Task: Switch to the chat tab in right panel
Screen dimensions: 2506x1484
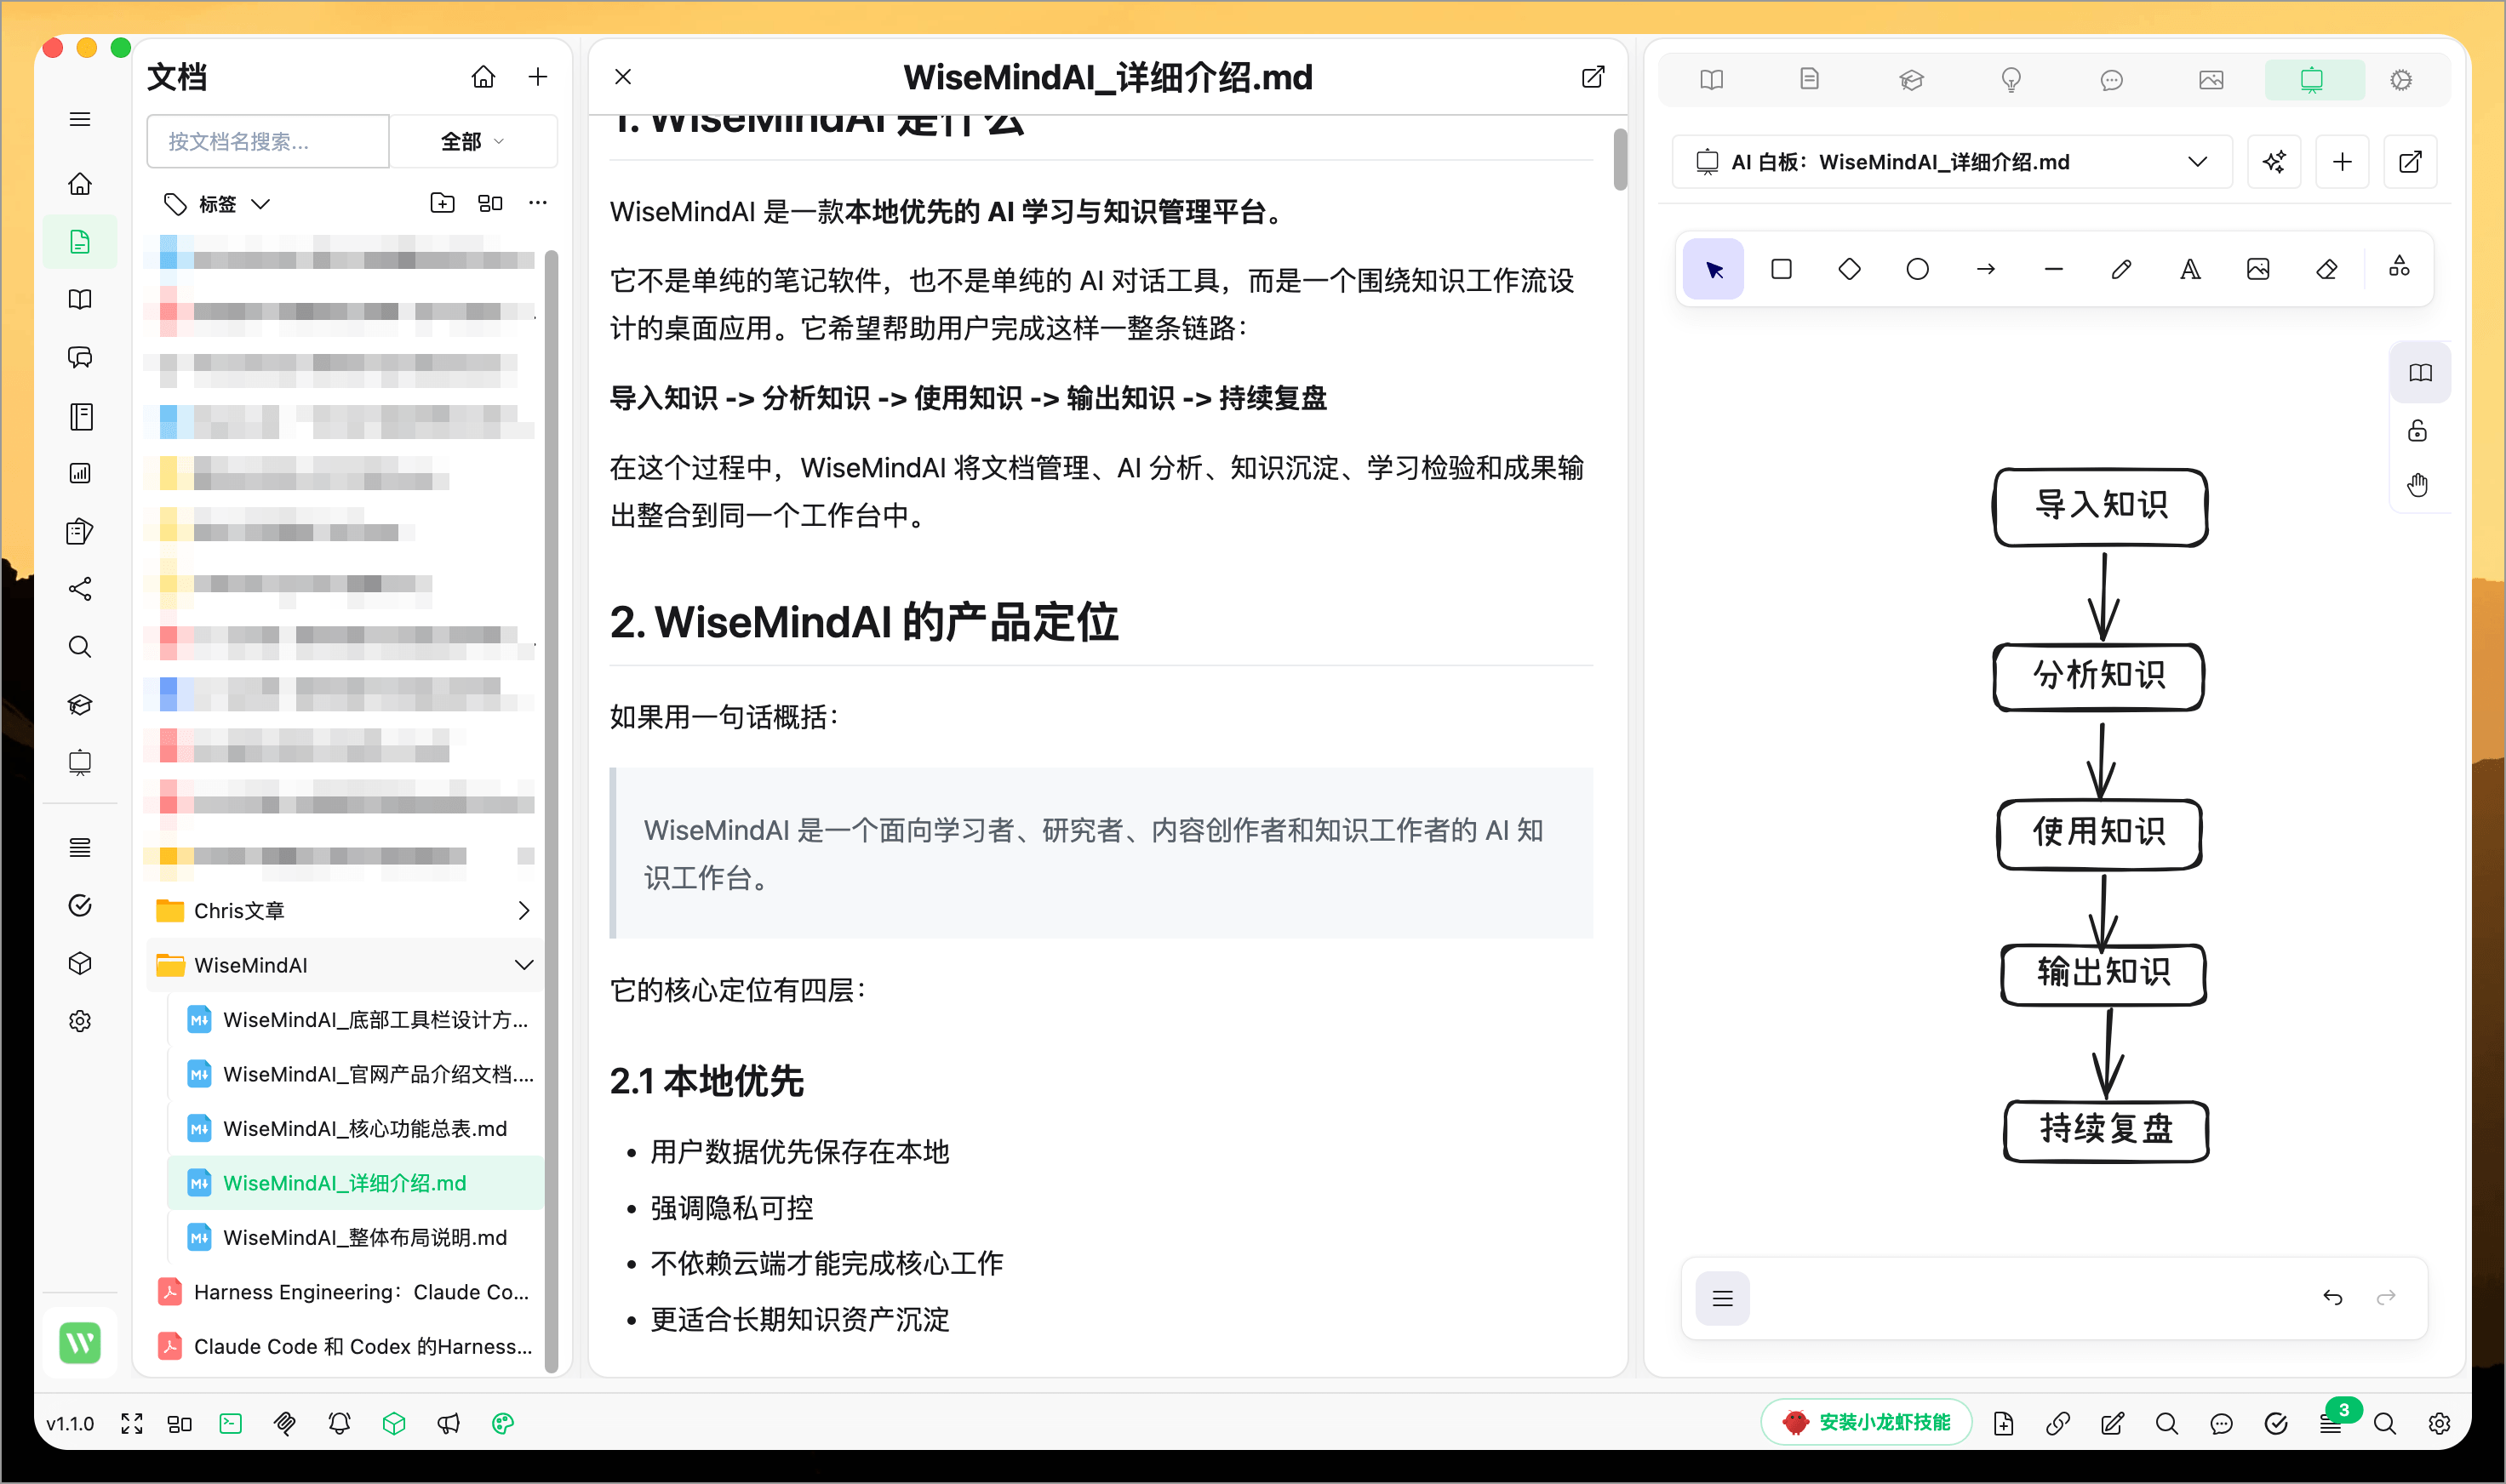Action: (x=2112, y=80)
